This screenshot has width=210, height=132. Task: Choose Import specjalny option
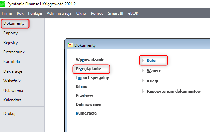92,77
